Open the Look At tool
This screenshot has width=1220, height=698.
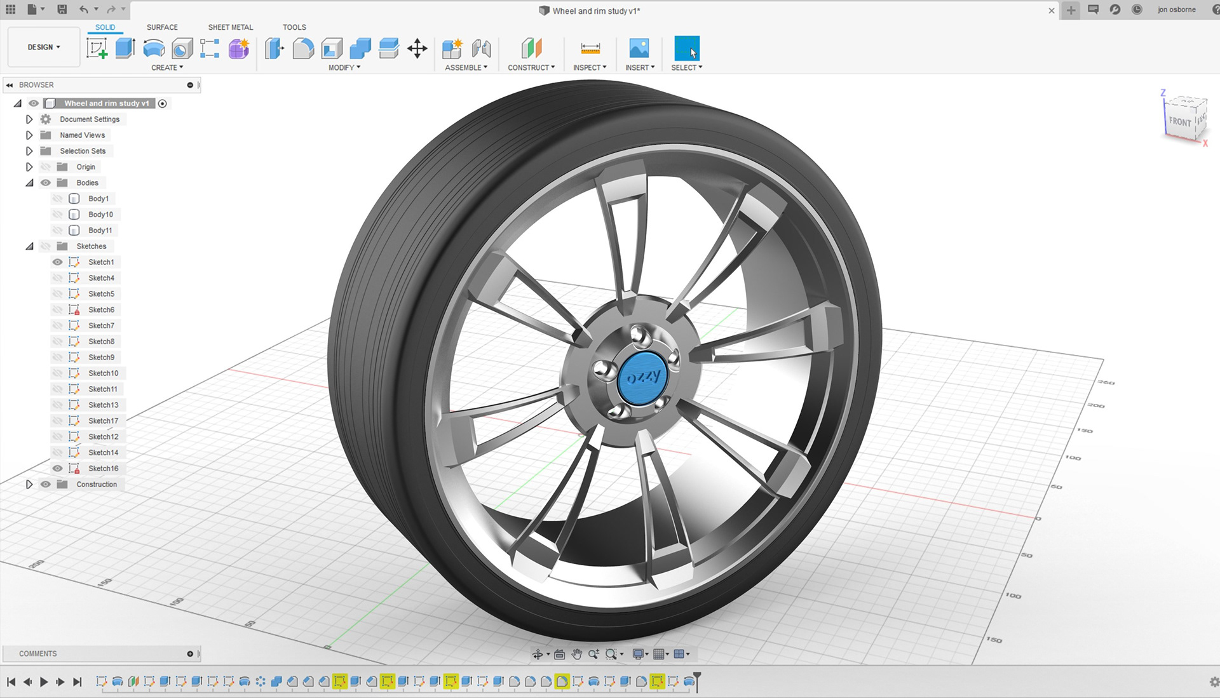coord(559,654)
